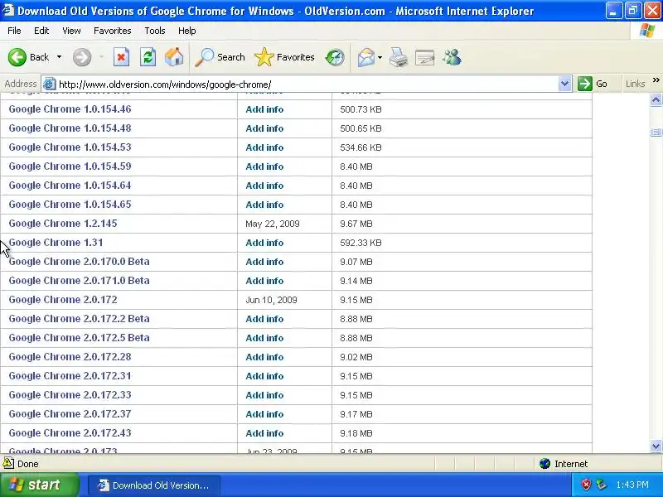Open the Tools menu

[x=155, y=31]
